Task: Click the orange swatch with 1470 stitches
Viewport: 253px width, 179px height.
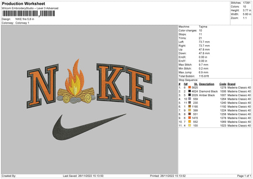Action: click(190, 118)
